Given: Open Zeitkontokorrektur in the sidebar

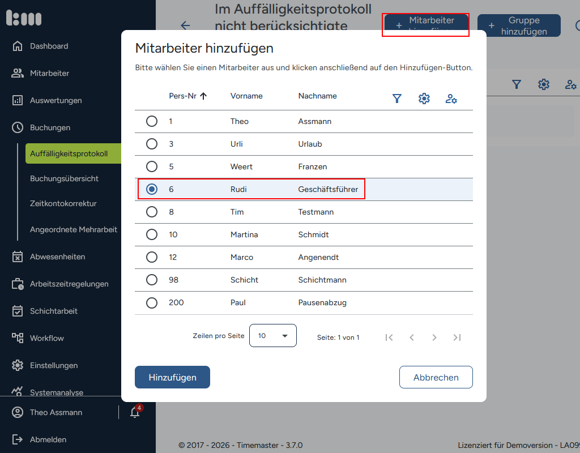Looking at the screenshot, I should (63, 203).
